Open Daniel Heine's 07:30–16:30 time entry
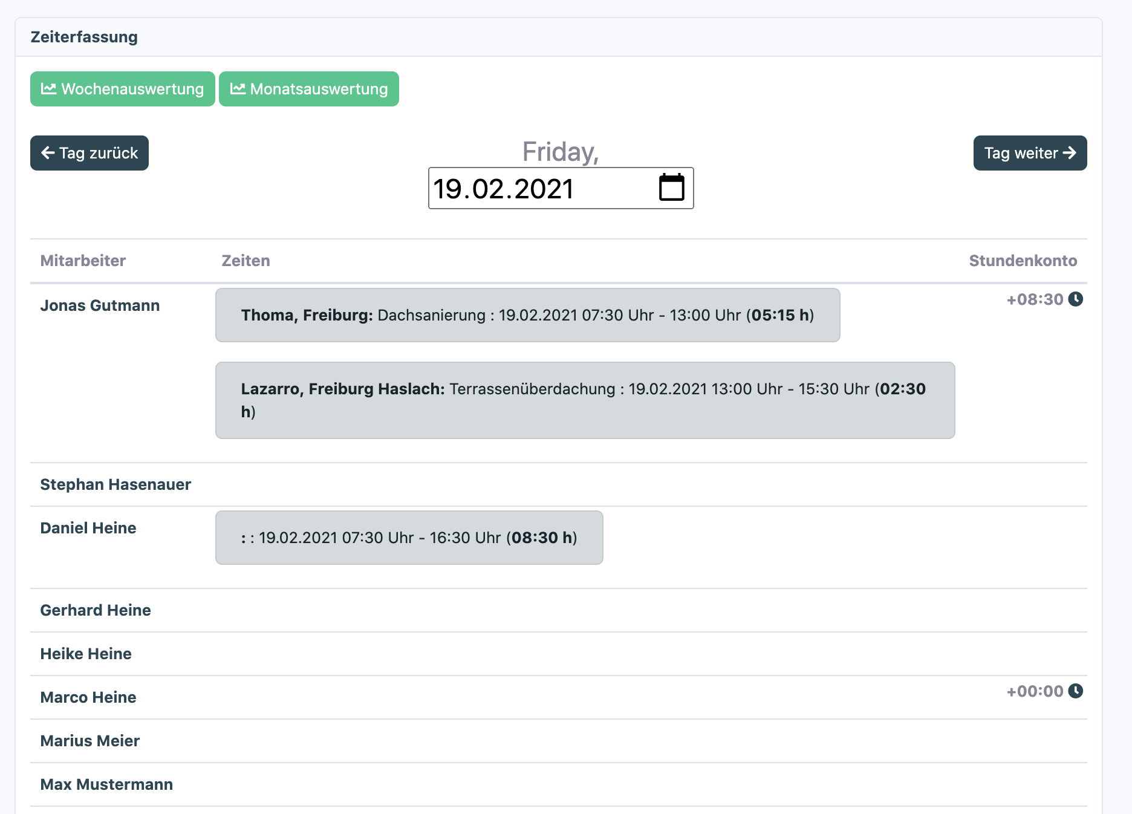This screenshot has width=1132, height=814. tap(409, 538)
